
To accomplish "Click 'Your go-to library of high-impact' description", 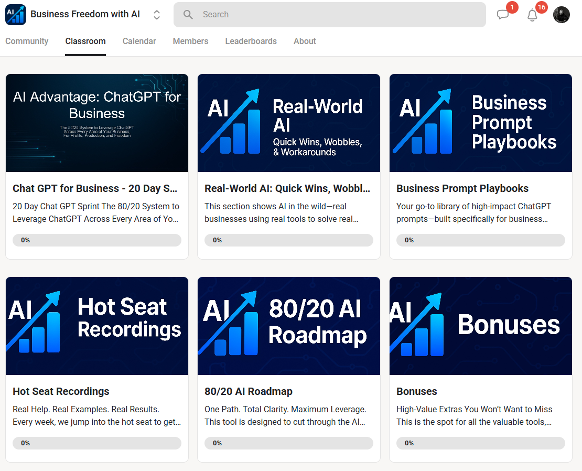I will tap(473, 212).
